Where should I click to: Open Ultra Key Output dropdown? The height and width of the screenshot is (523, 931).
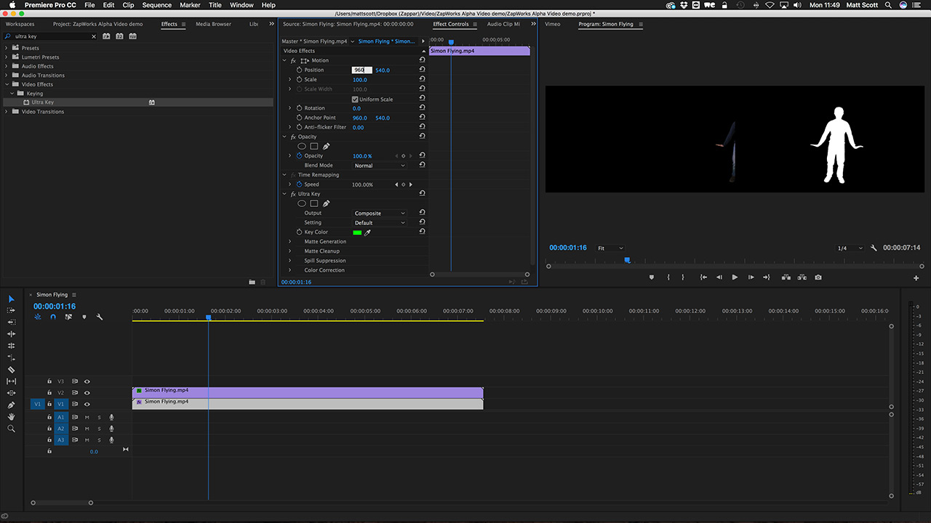pyautogui.click(x=380, y=214)
